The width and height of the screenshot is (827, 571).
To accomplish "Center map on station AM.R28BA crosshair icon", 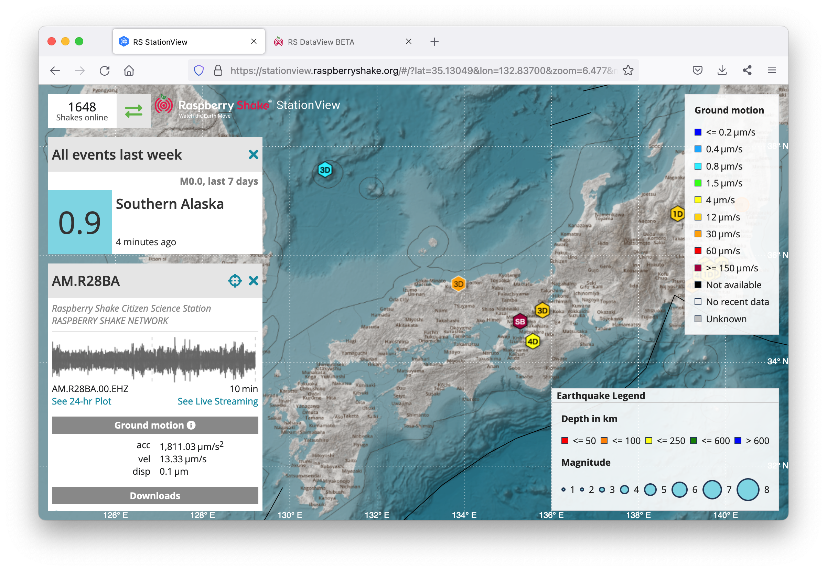I will (235, 281).
